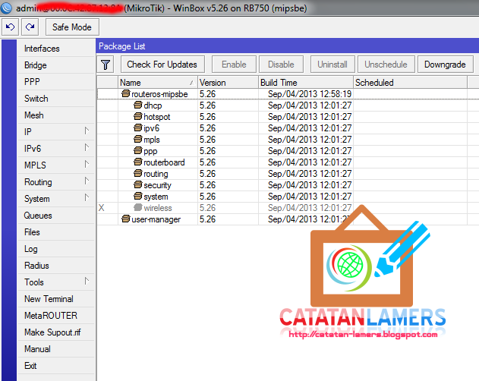
Task: Open the package list filter funnel
Action: pos(106,65)
